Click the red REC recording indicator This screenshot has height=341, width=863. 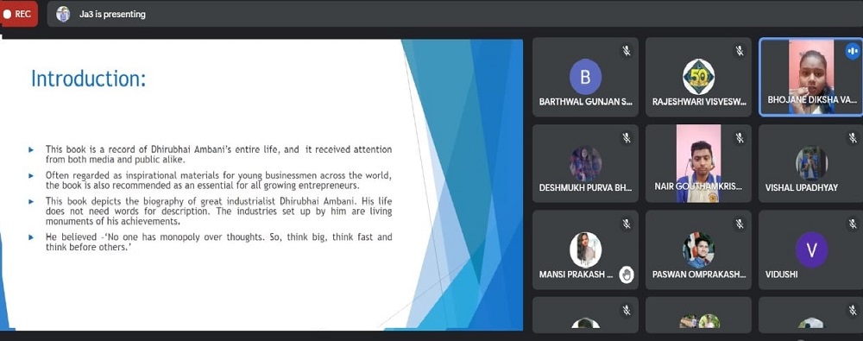(x=19, y=15)
